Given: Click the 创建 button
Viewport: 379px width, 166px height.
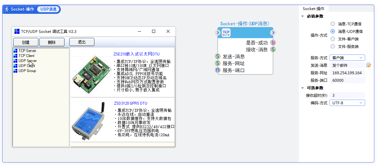Looking at the screenshot, I should [x=26, y=42].
